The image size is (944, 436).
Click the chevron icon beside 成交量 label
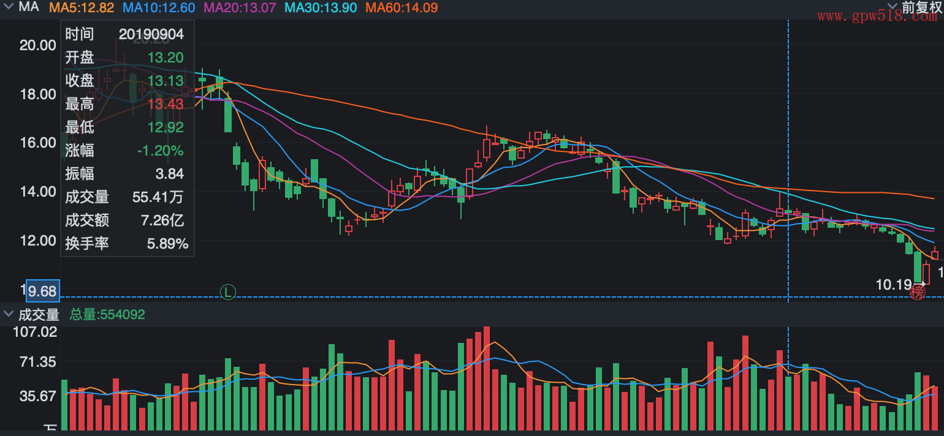(x=8, y=314)
